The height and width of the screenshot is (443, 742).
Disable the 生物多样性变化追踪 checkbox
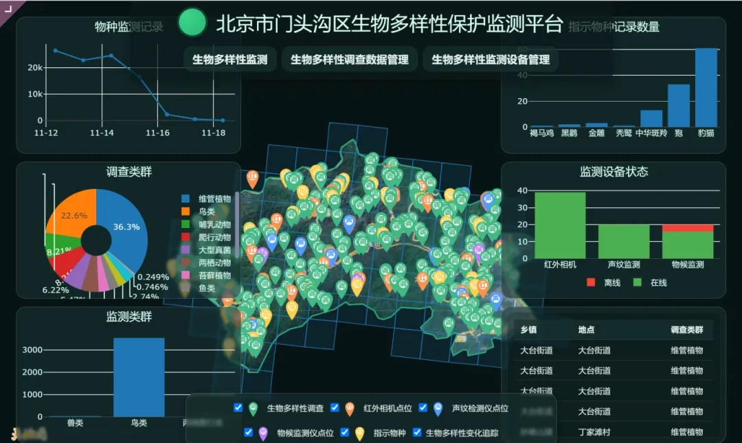(x=416, y=433)
